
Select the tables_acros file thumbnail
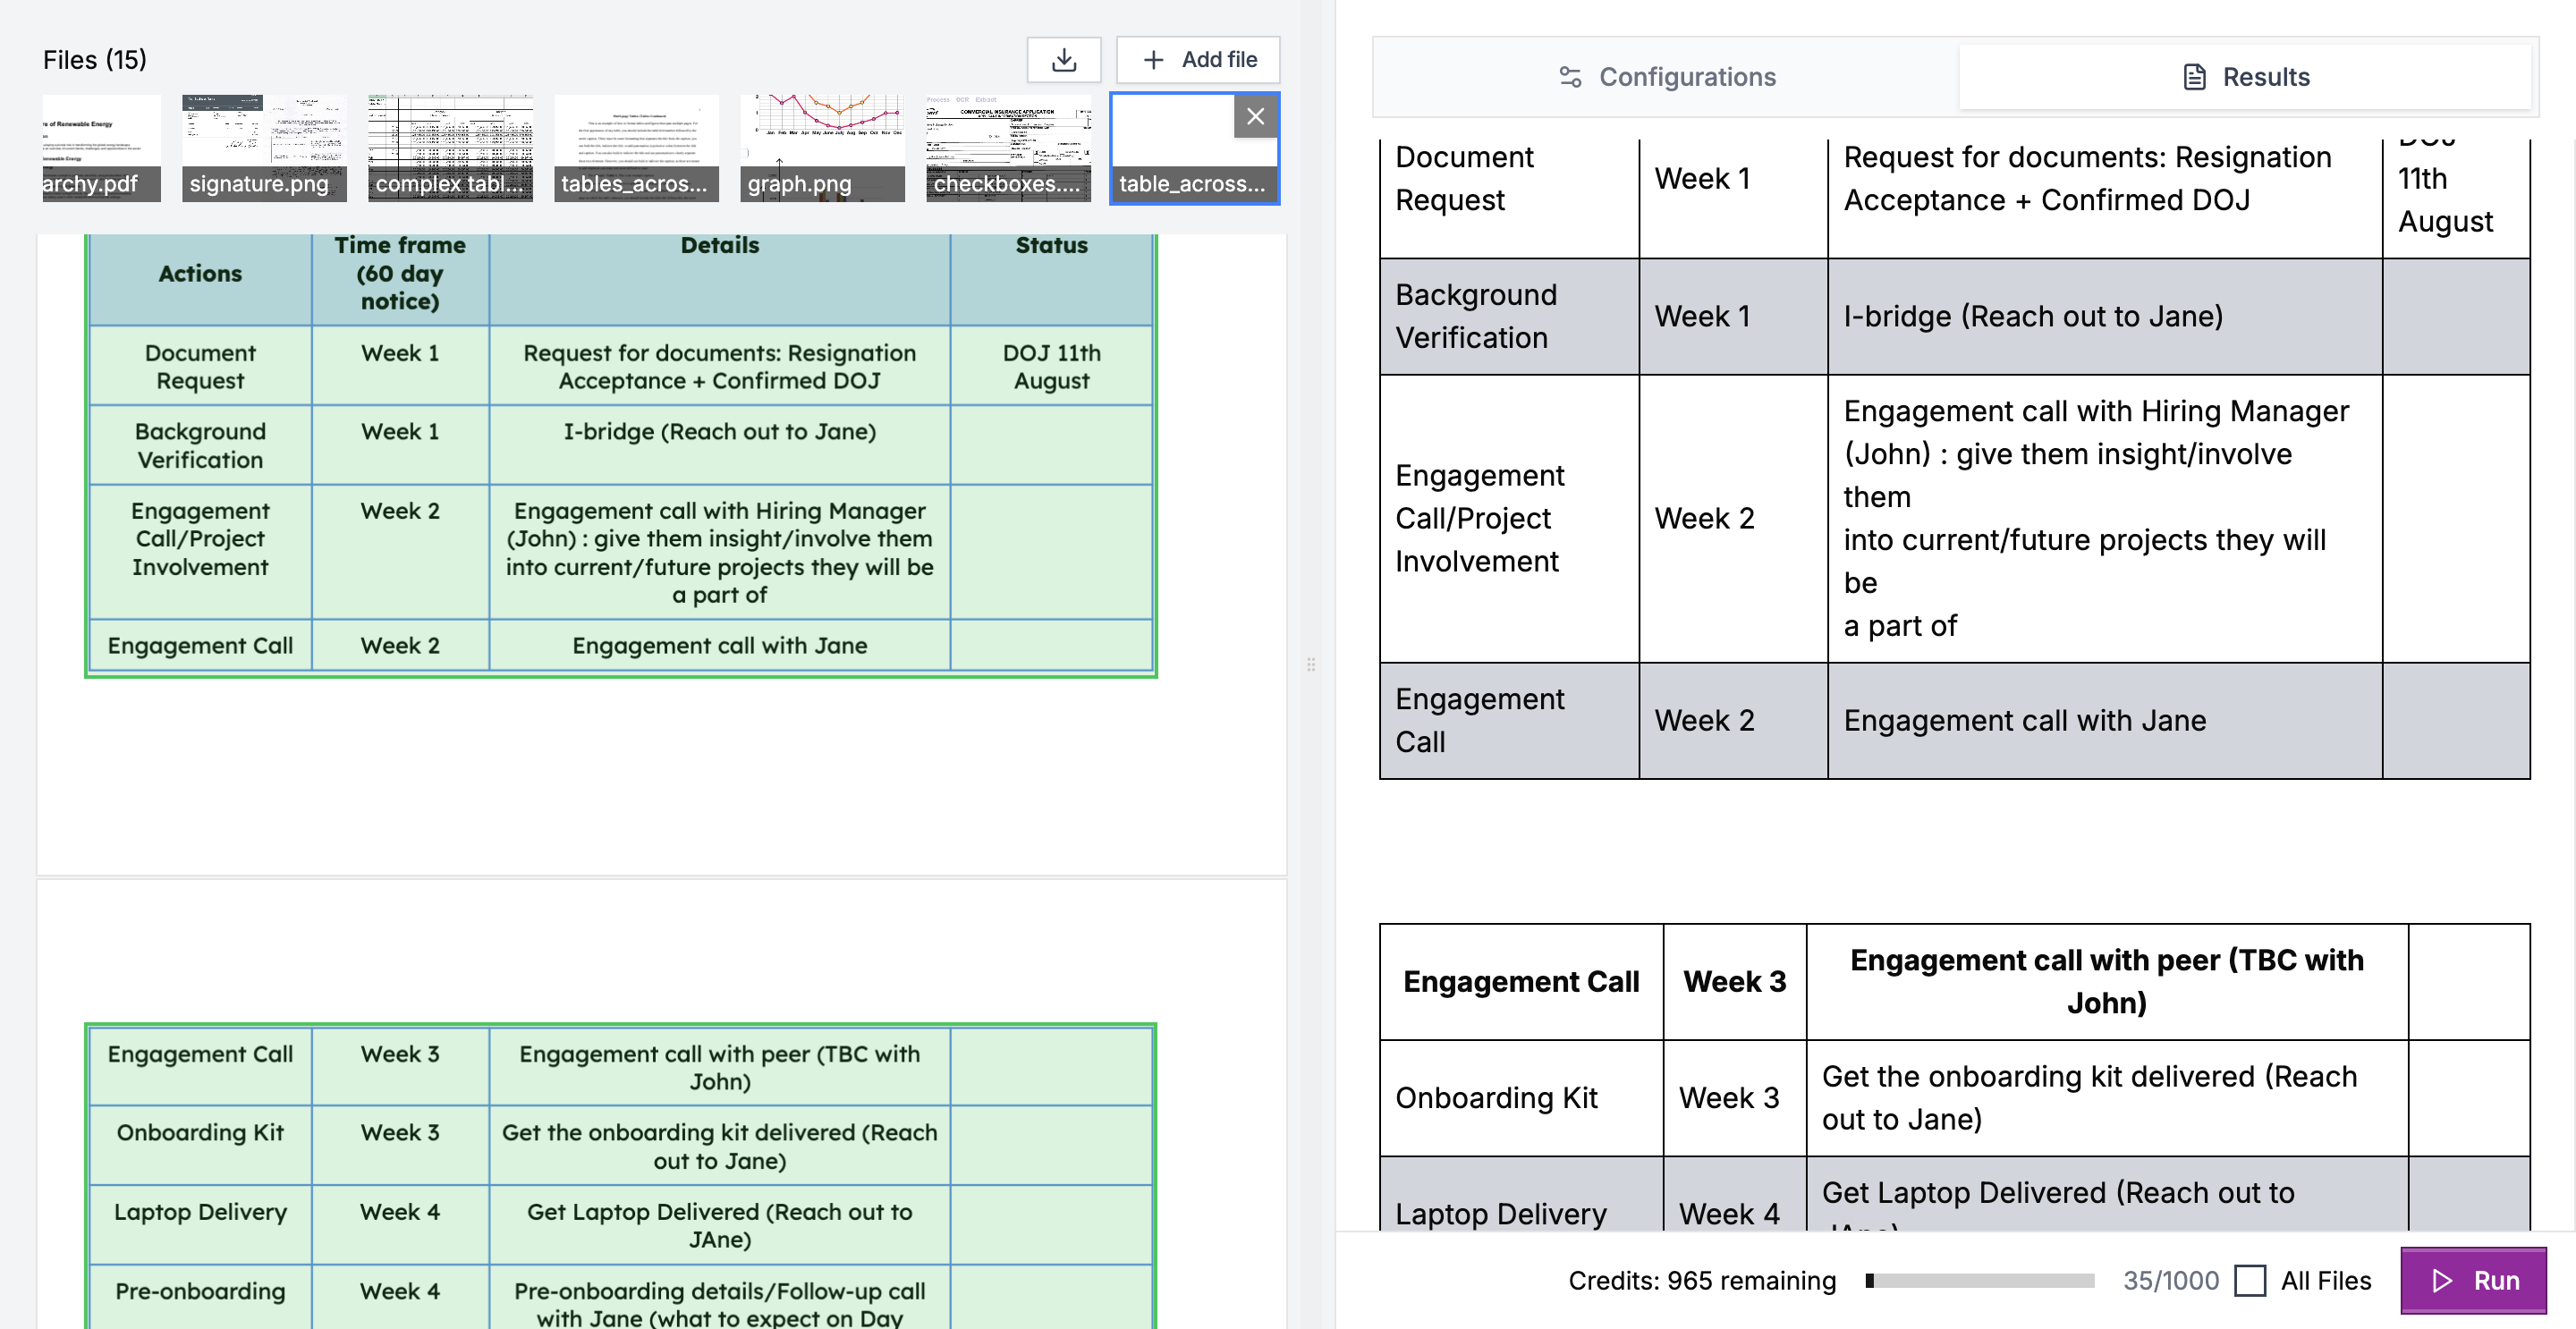coord(636,147)
